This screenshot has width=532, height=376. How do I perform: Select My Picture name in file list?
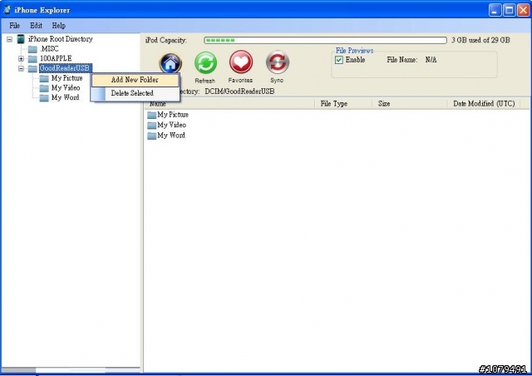click(x=173, y=115)
